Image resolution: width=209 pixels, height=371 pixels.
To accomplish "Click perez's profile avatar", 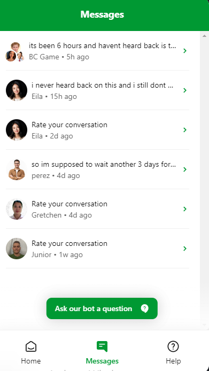I will click(x=17, y=169).
